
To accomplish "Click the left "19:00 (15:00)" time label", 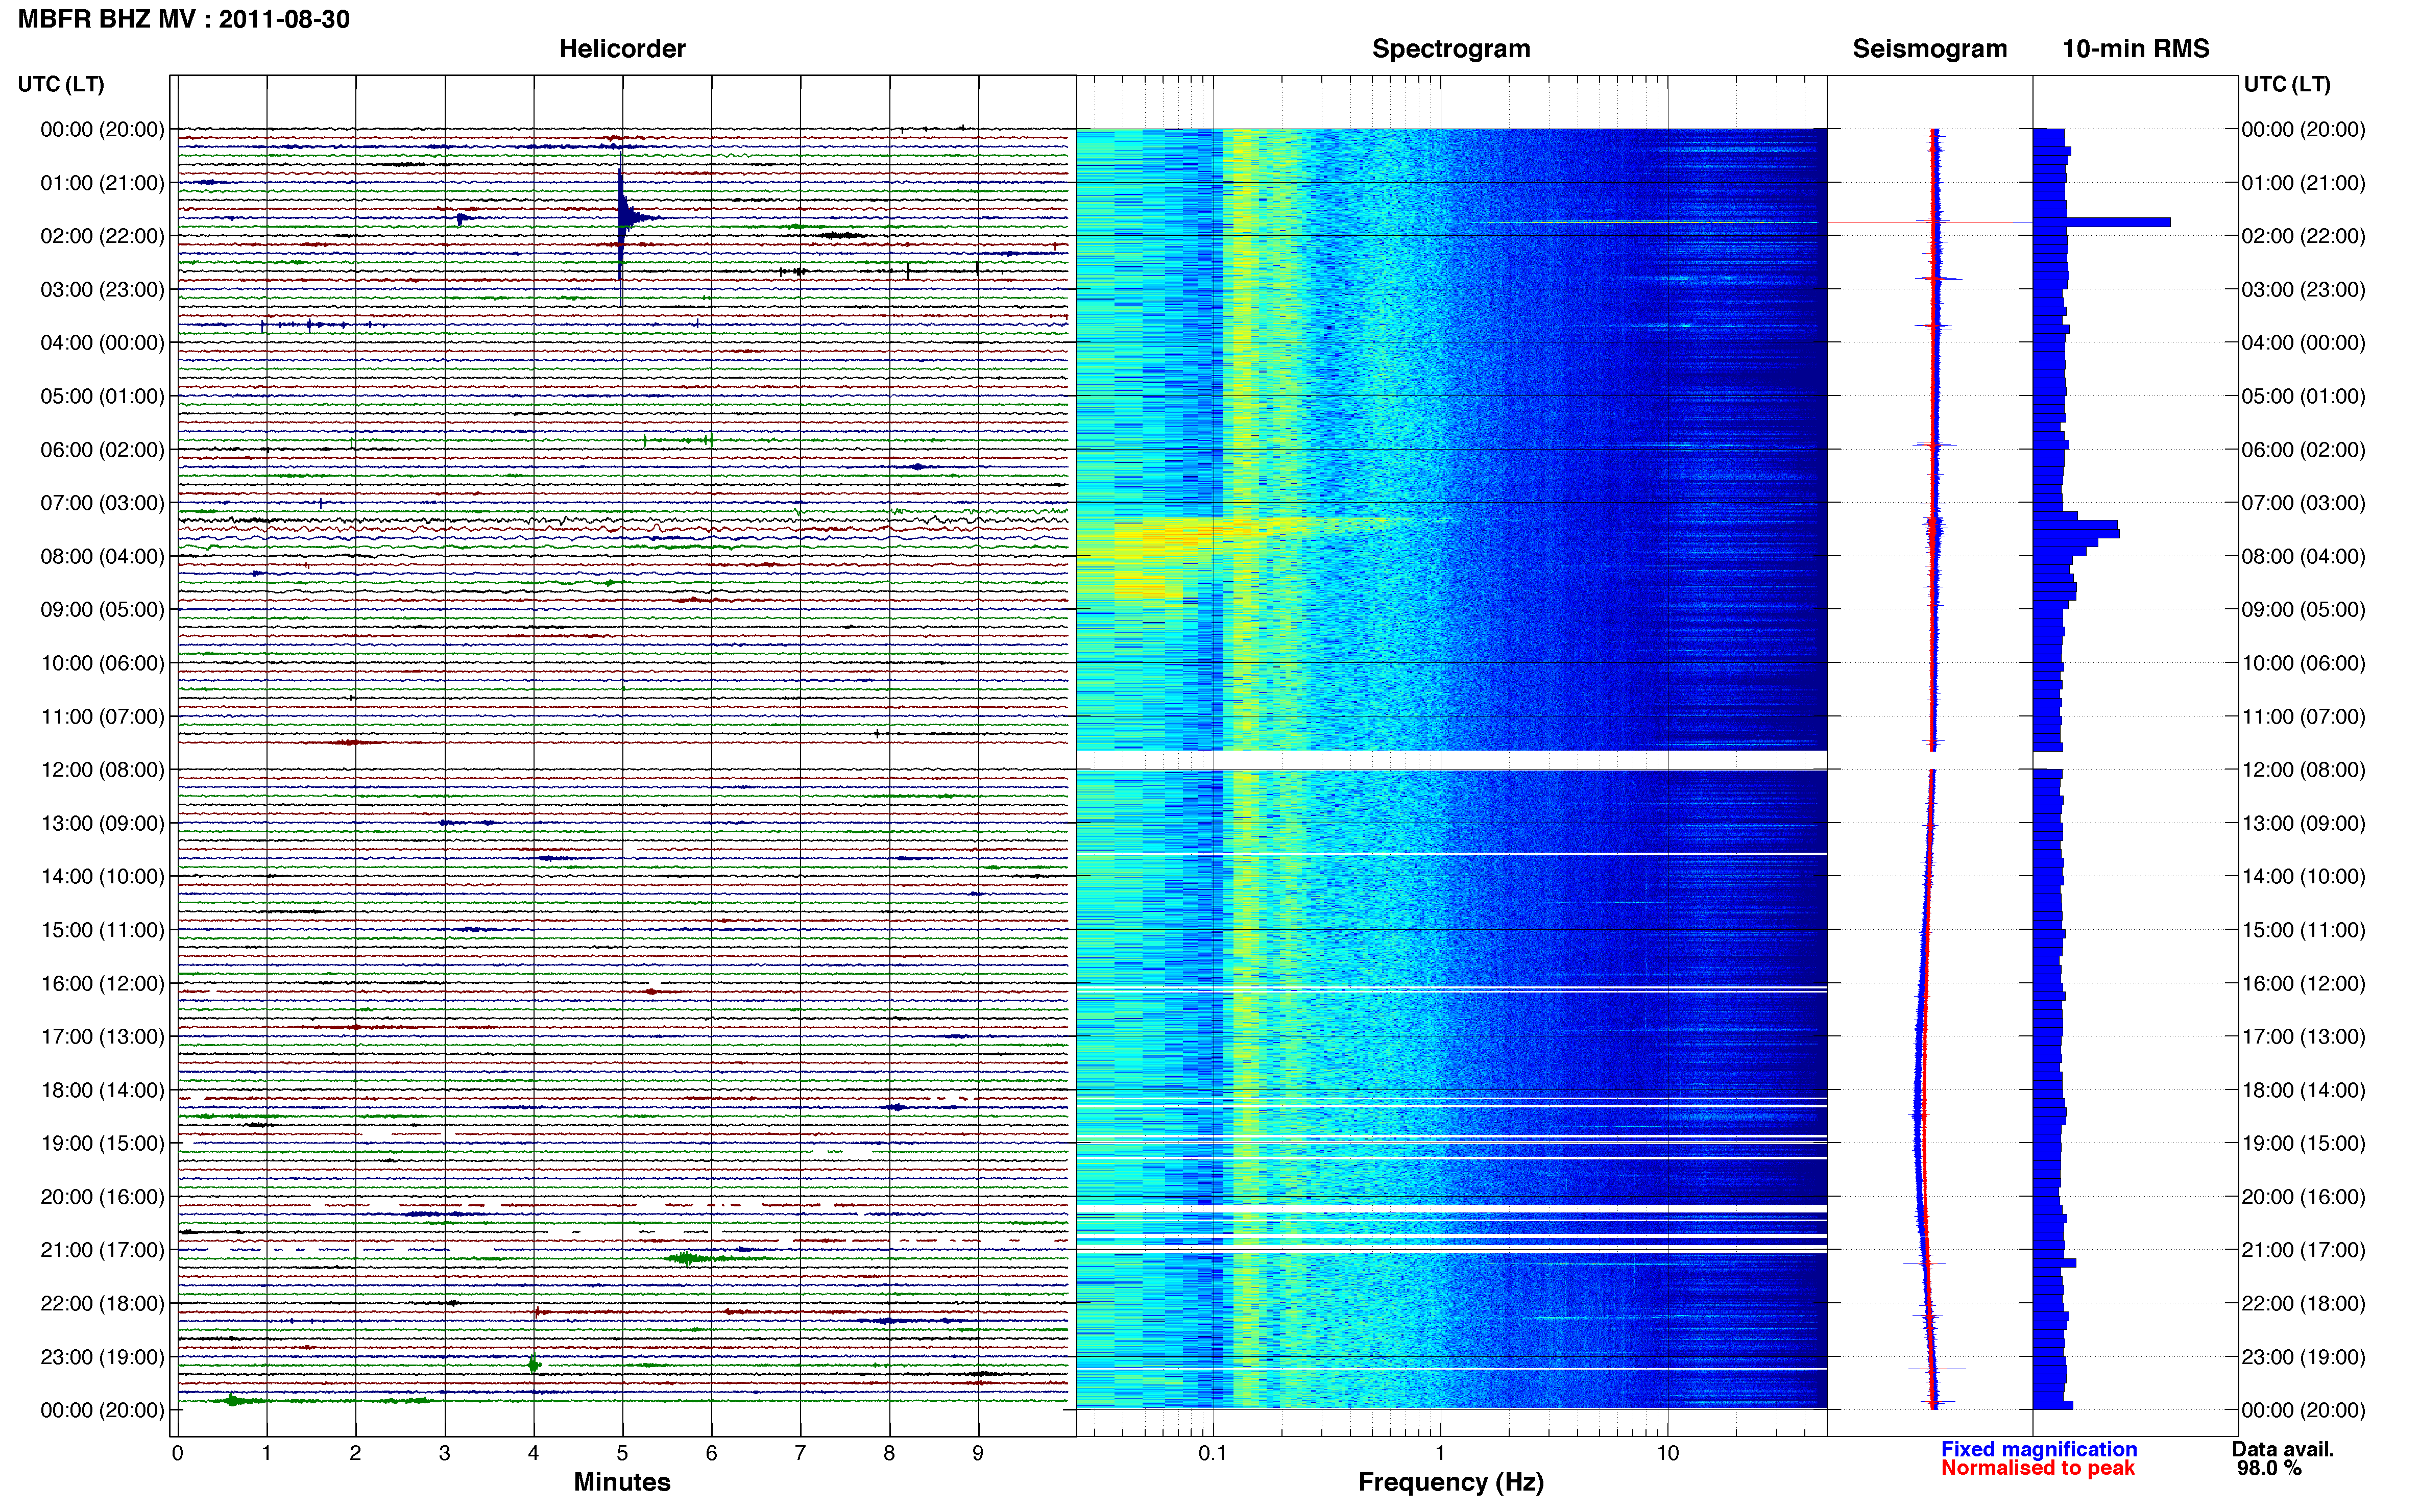I will [102, 1144].
